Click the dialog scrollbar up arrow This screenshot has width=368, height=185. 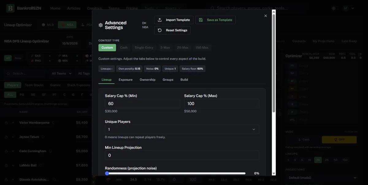274,12
